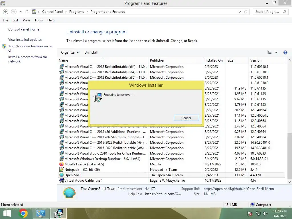The image size is (292, 219).
Task: Select Microsoft Windows Desktop Runtime 6.0.14
Action: click(172, 159)
